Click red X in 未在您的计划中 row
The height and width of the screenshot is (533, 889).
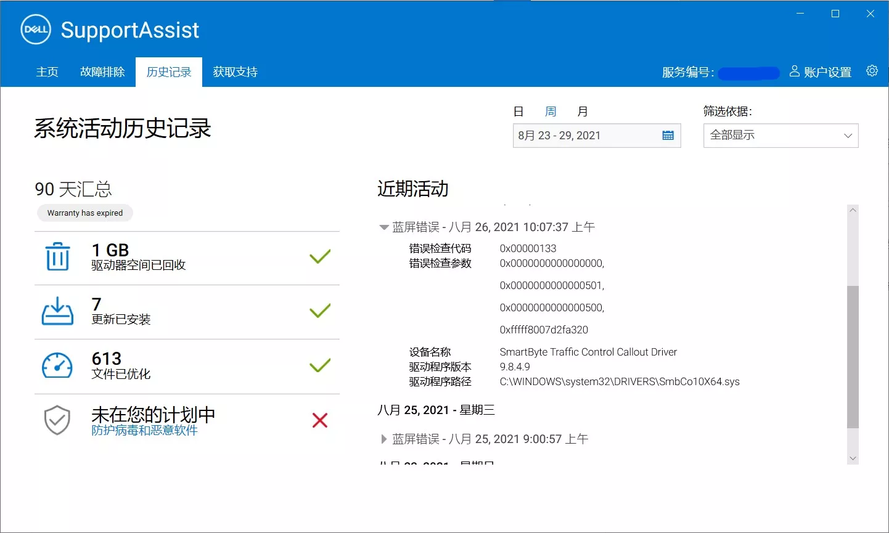(320, 420)
